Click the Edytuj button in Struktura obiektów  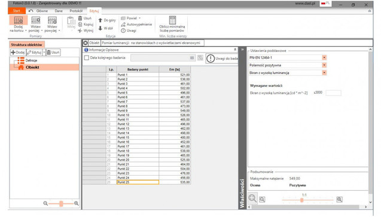pyautogui.click(x=34, y=53)
